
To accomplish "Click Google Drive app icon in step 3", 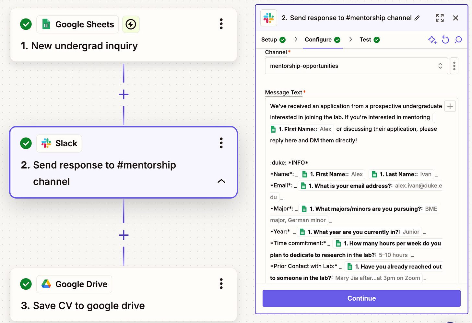I will (46, 284).
